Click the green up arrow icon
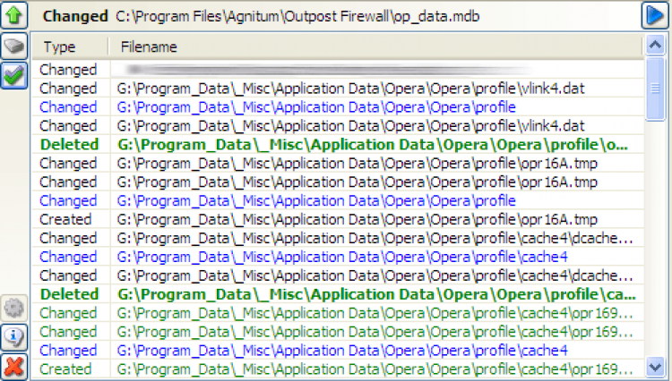The width and height of the screenshot is (672, 381). point(14,15)
